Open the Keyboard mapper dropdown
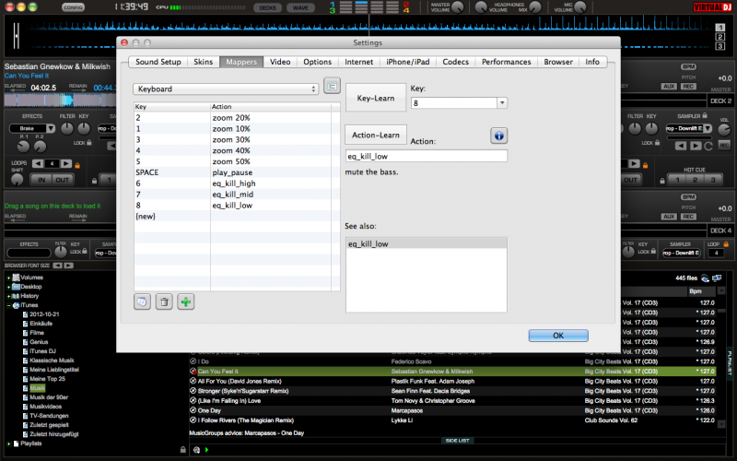The width and height of the screenshot is (737, 461). 226,89
